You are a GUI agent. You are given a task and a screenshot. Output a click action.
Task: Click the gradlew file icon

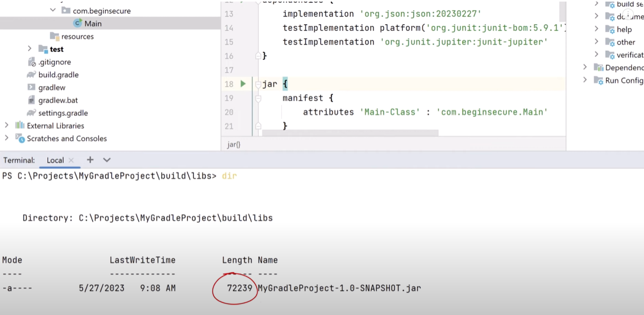pyautogui.click(x=31, y=87)
